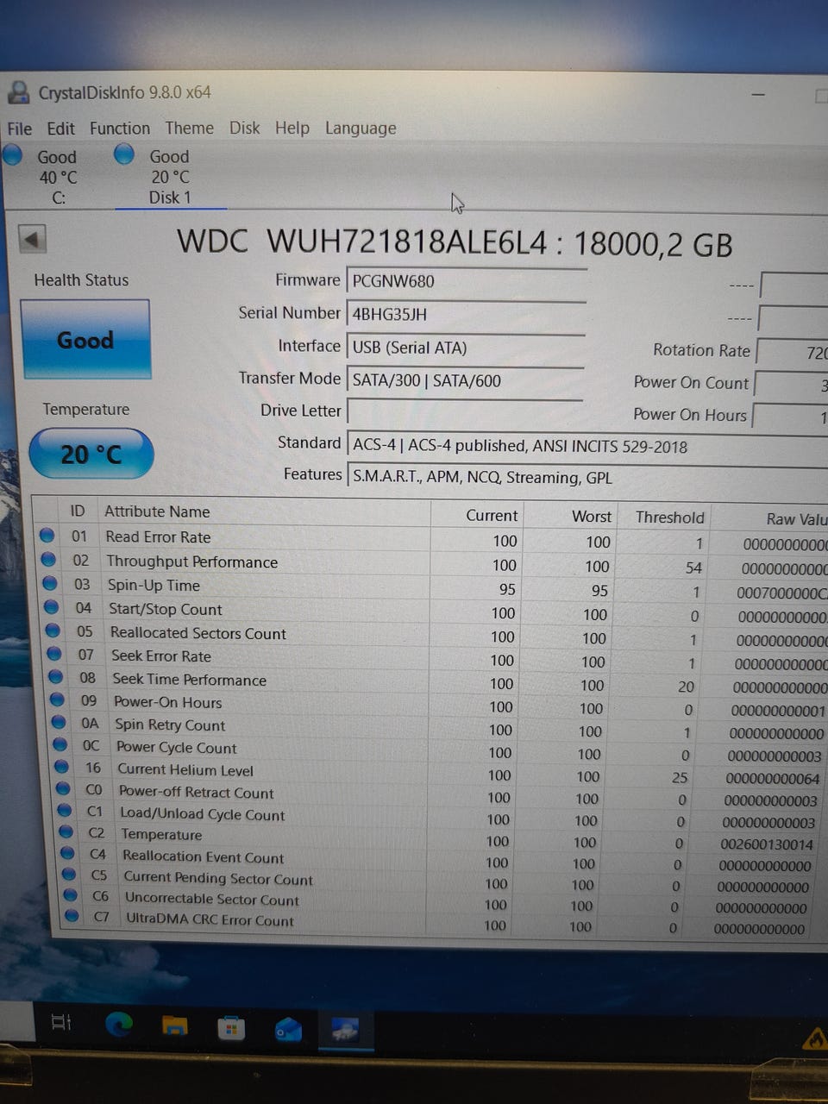Screen dimensions: 828x1104
Task: Select the Spin-Up Time attribute name
Action: tap(154, 585)
